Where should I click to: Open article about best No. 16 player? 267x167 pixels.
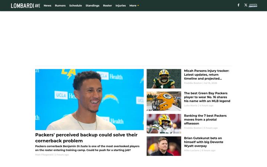tap(207, 97)
